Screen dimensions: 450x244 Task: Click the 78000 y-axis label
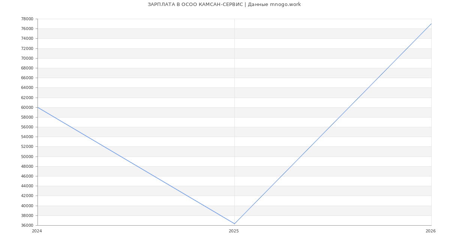click(27, 19)
